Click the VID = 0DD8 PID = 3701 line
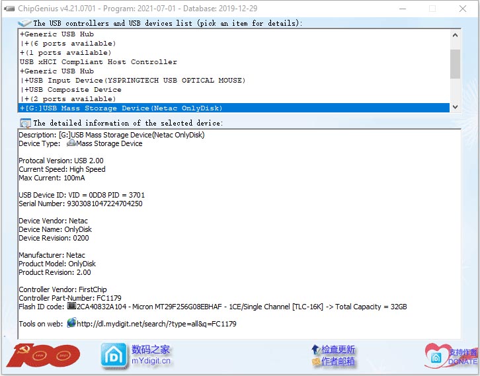This screenshot has height=376, width=480. tap(82, 195)
